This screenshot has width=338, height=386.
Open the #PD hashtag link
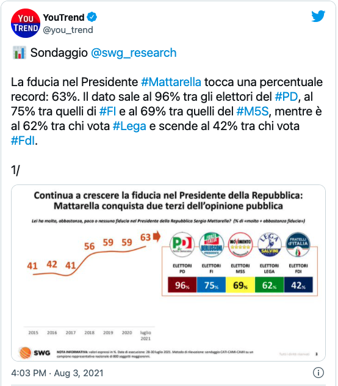point(286,96)
